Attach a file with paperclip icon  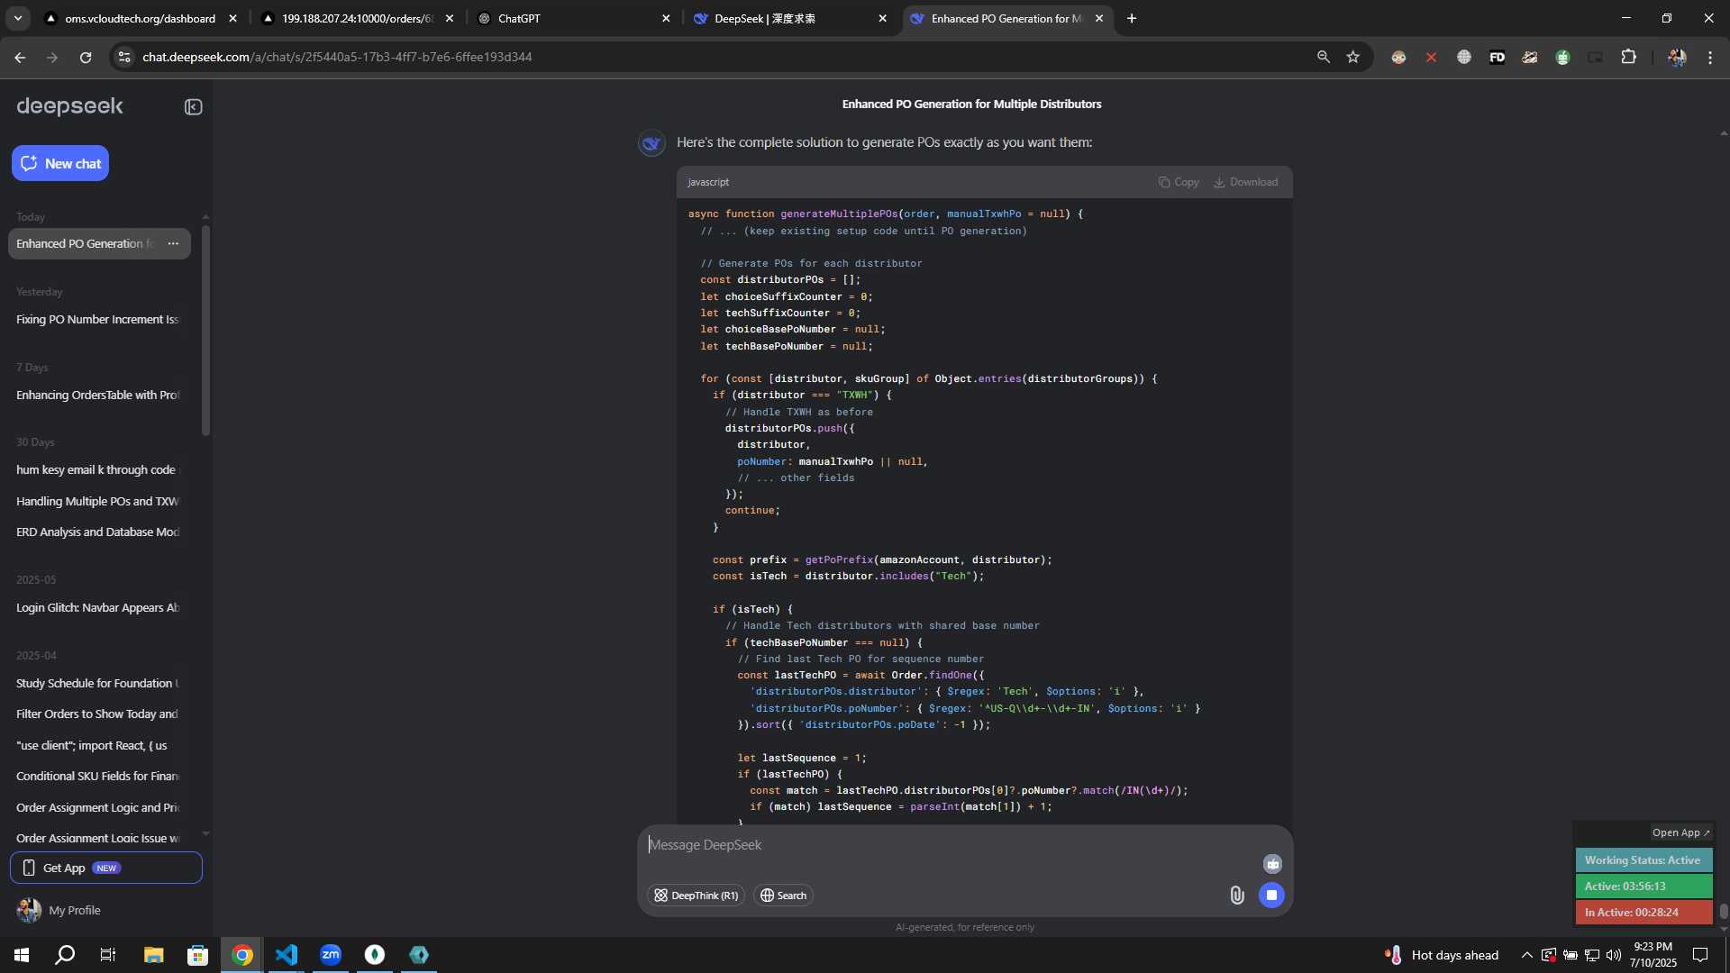1236,895
